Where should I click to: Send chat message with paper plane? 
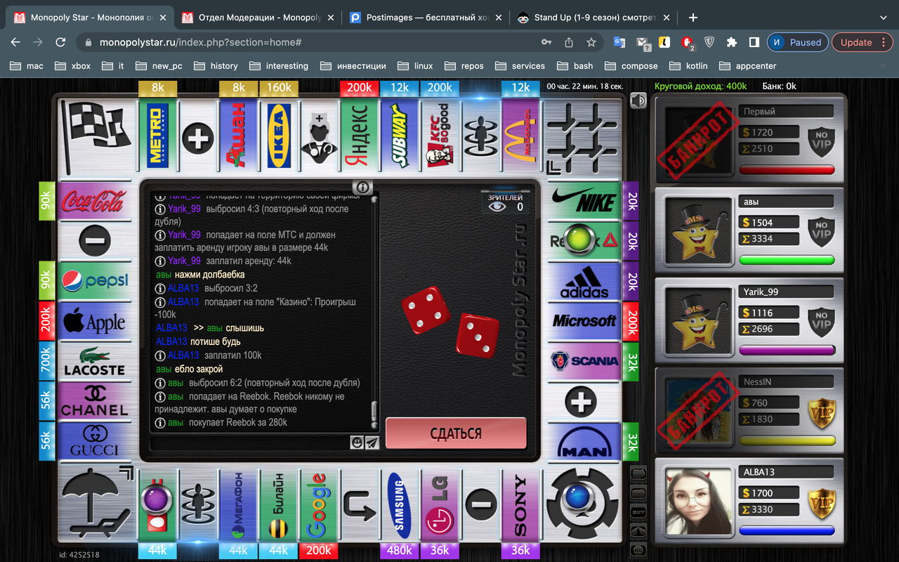(372, 442)
